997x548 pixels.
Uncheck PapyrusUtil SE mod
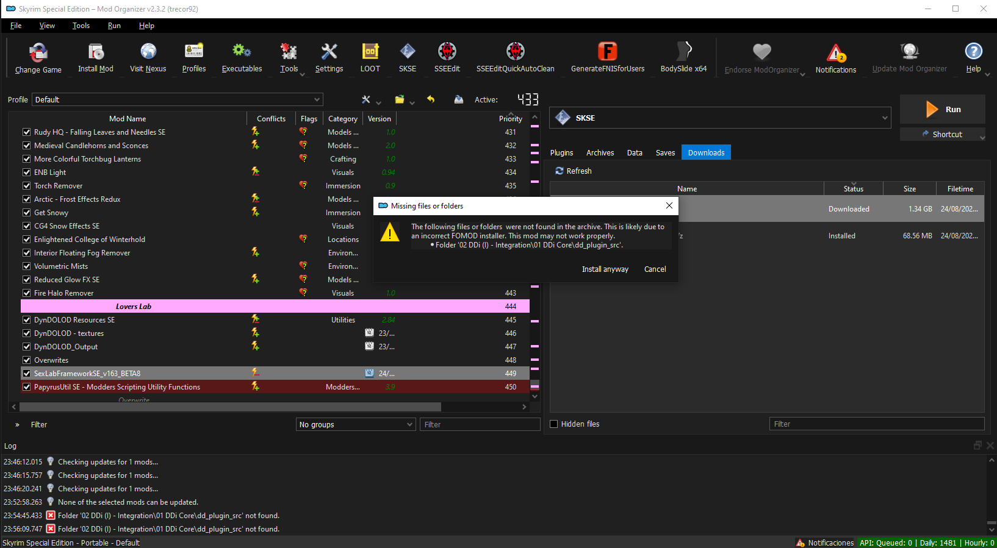[27, 386]
